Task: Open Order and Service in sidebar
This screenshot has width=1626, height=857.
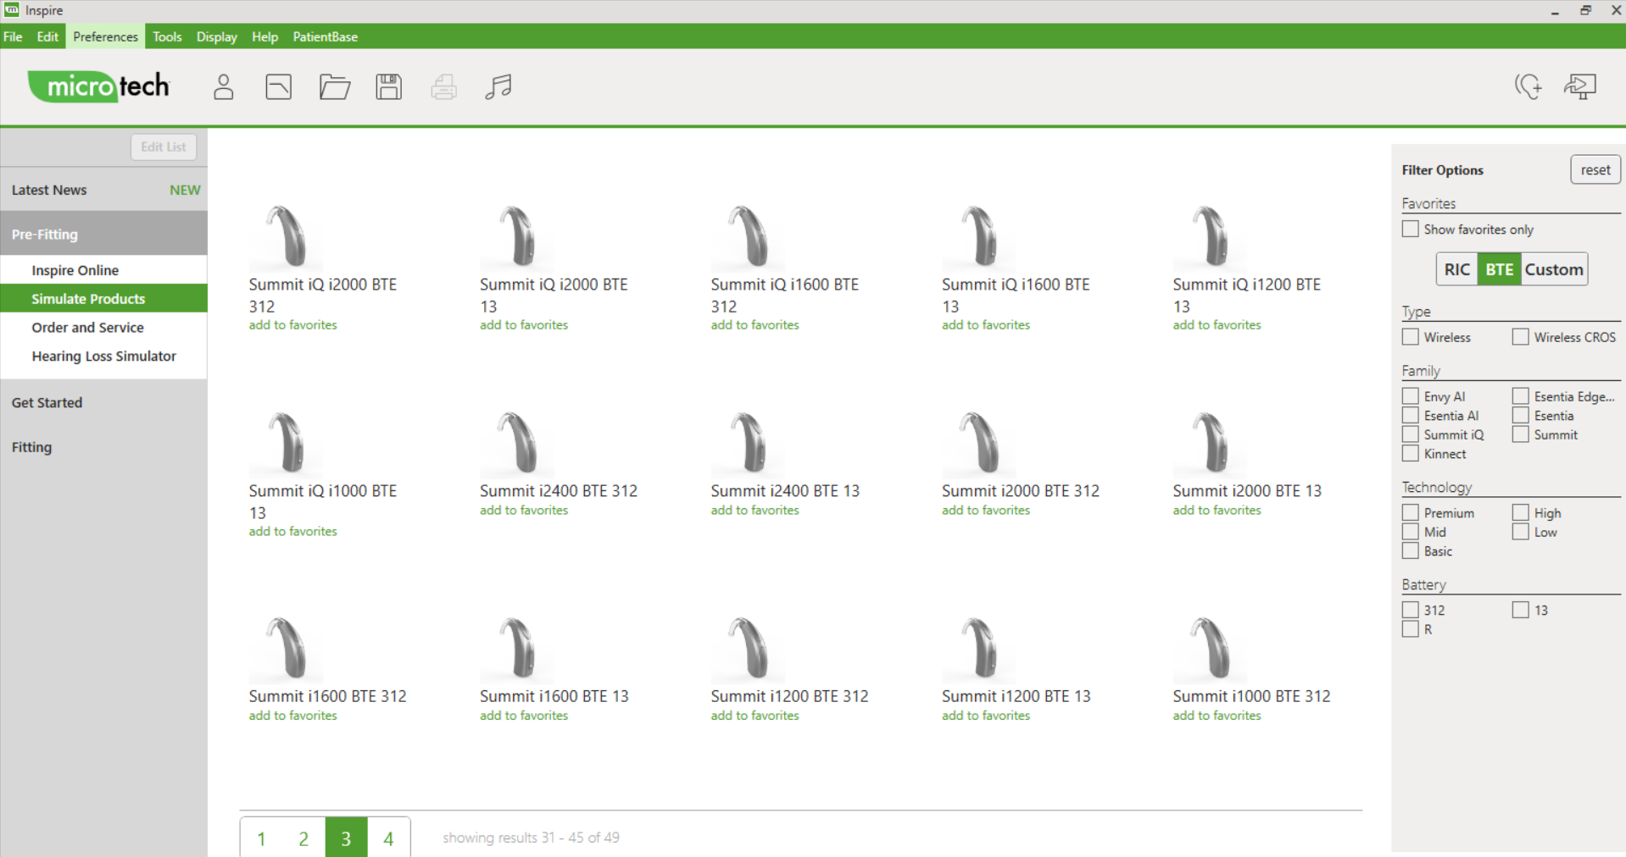Action: pos(103,328)
